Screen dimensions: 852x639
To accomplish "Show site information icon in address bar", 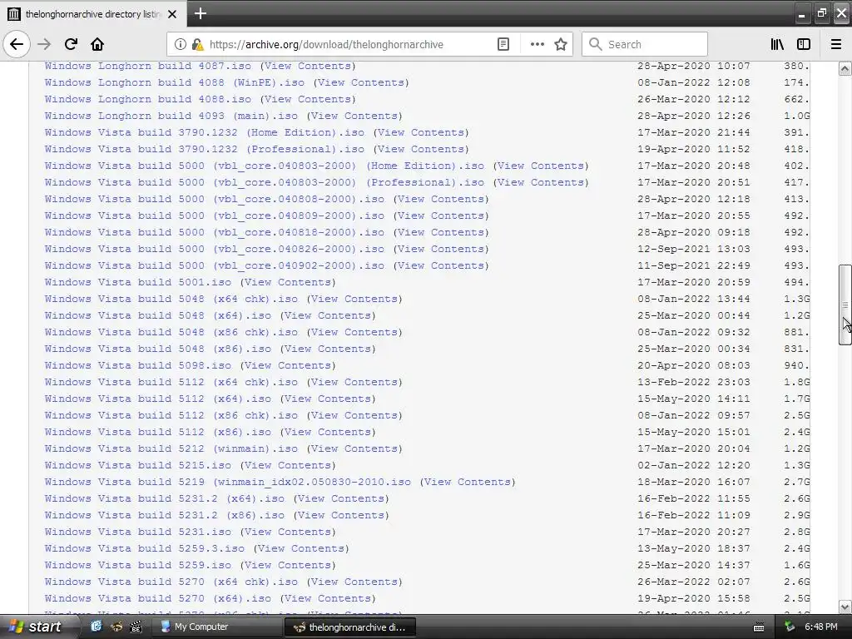I will click(x=181, y=45).
